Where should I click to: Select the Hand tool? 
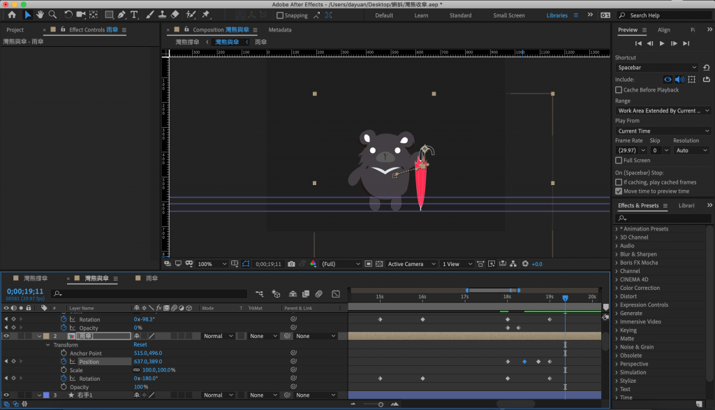pyautogui.click(x=40, y=15)
